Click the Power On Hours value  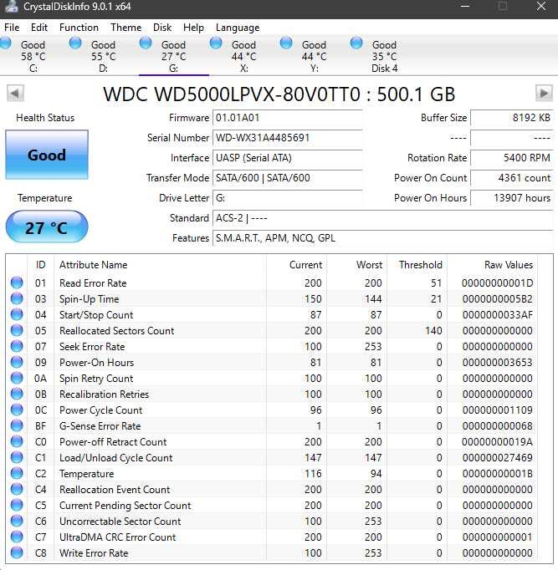coord(512,198)
